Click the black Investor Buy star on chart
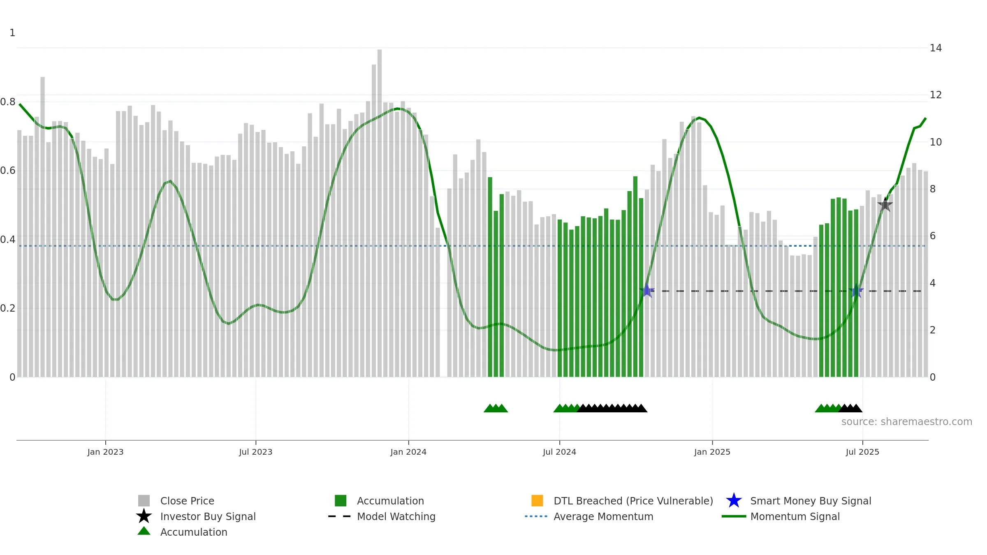Viewport: 987px width, 555px height. (885, 204)
